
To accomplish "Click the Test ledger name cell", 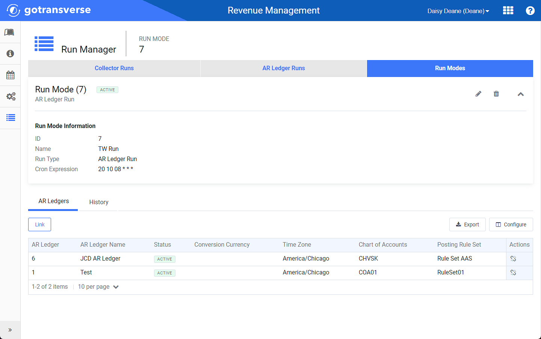I will pos(86,273).
